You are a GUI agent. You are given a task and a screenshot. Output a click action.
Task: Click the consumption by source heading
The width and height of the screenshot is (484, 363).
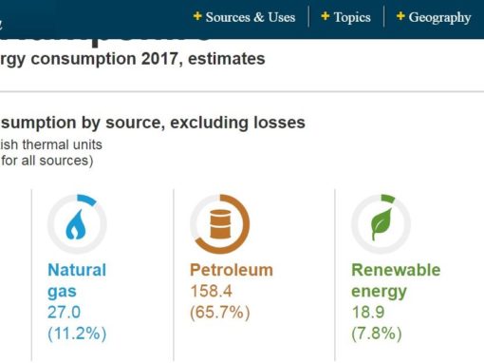pos(153,123)
